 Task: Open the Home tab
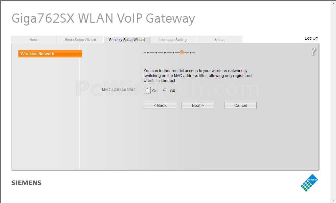point(34,40)
